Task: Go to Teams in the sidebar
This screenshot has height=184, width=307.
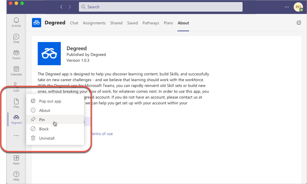Action: pyautogui.click(x=16, y=55)
